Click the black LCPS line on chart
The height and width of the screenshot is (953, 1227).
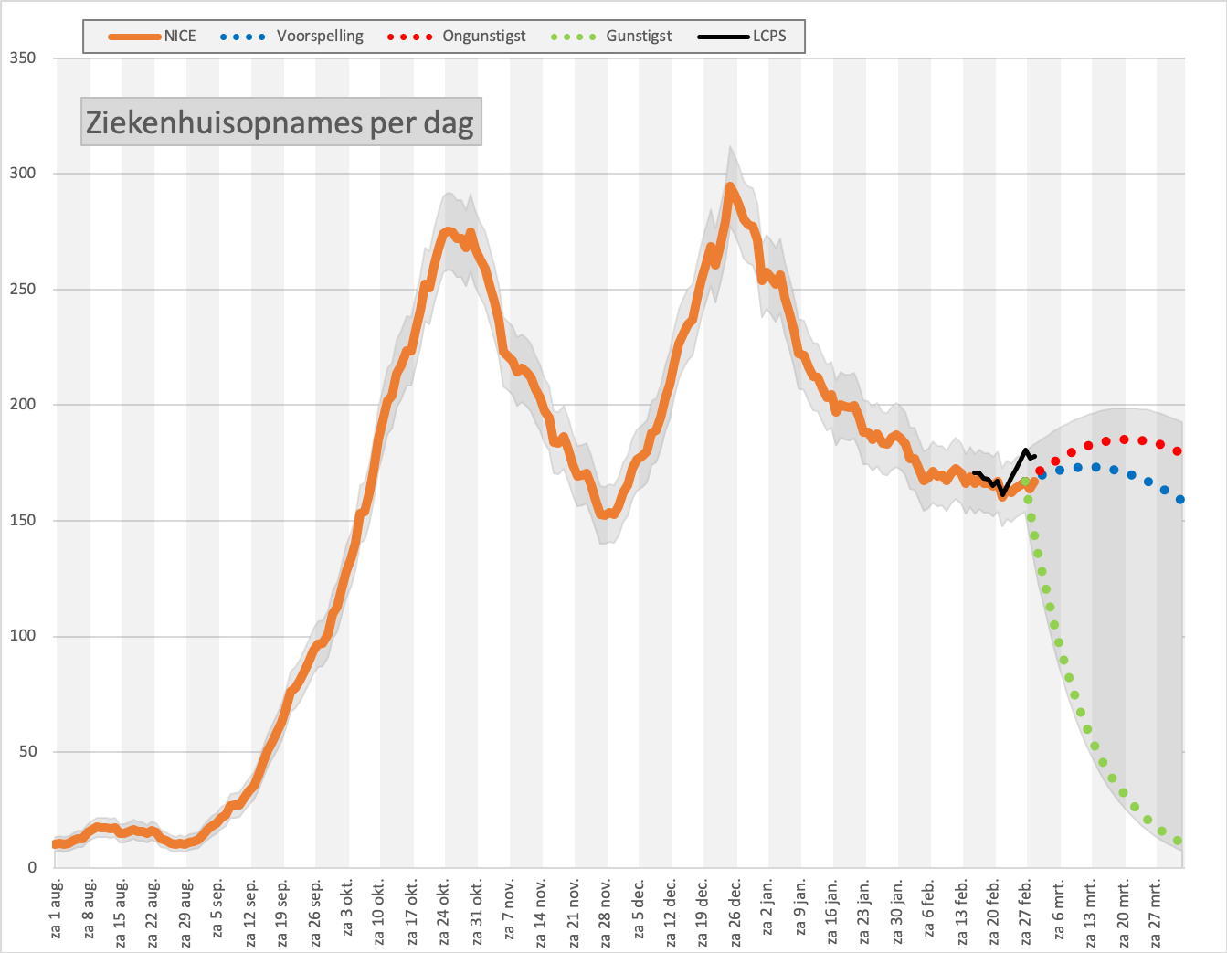[x=1014, y=473]
